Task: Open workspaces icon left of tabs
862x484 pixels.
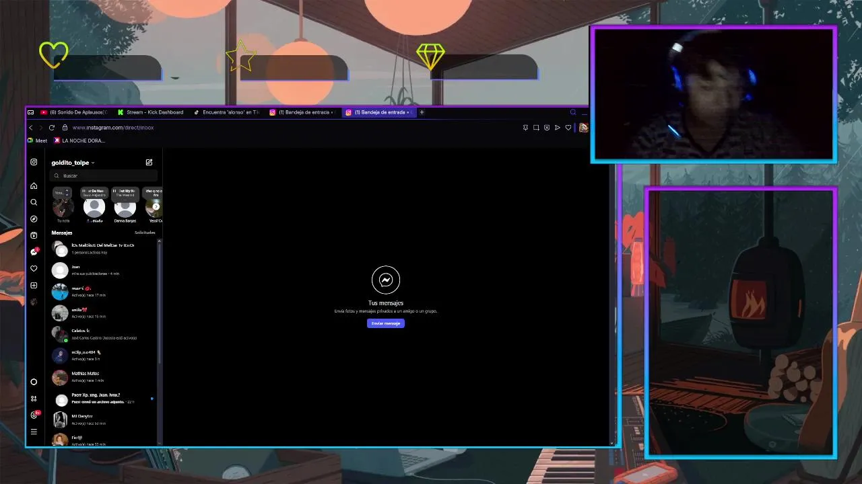Action: (30, 112)
